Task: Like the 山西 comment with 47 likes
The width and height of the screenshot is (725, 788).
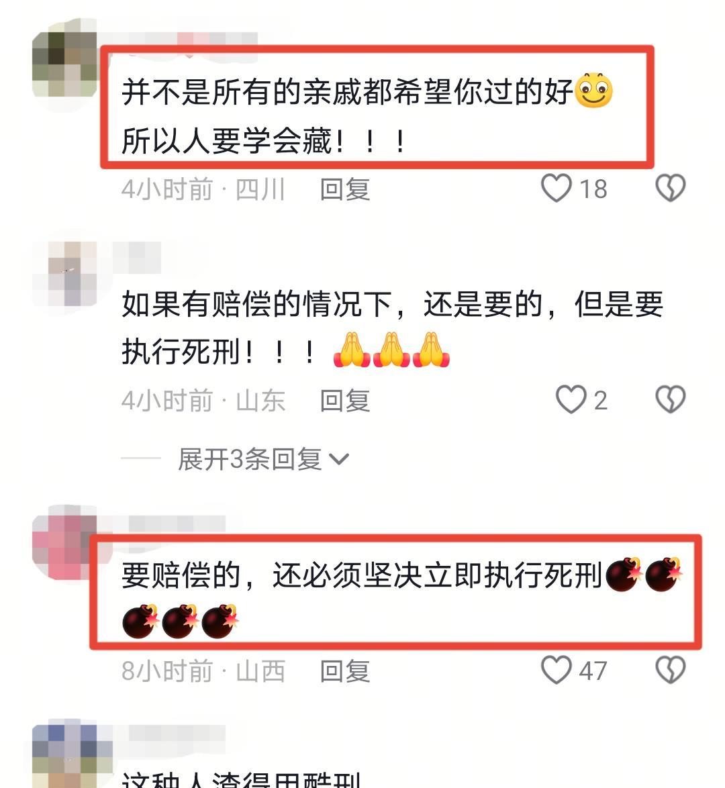Action: [556, 670]
